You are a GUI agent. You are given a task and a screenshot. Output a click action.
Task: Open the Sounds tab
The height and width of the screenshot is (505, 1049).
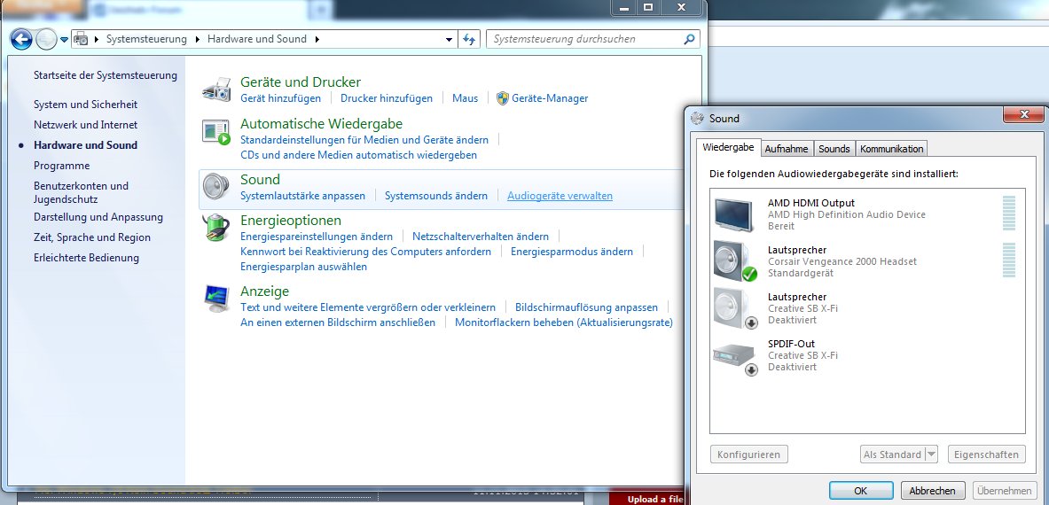tap(834, 149)
